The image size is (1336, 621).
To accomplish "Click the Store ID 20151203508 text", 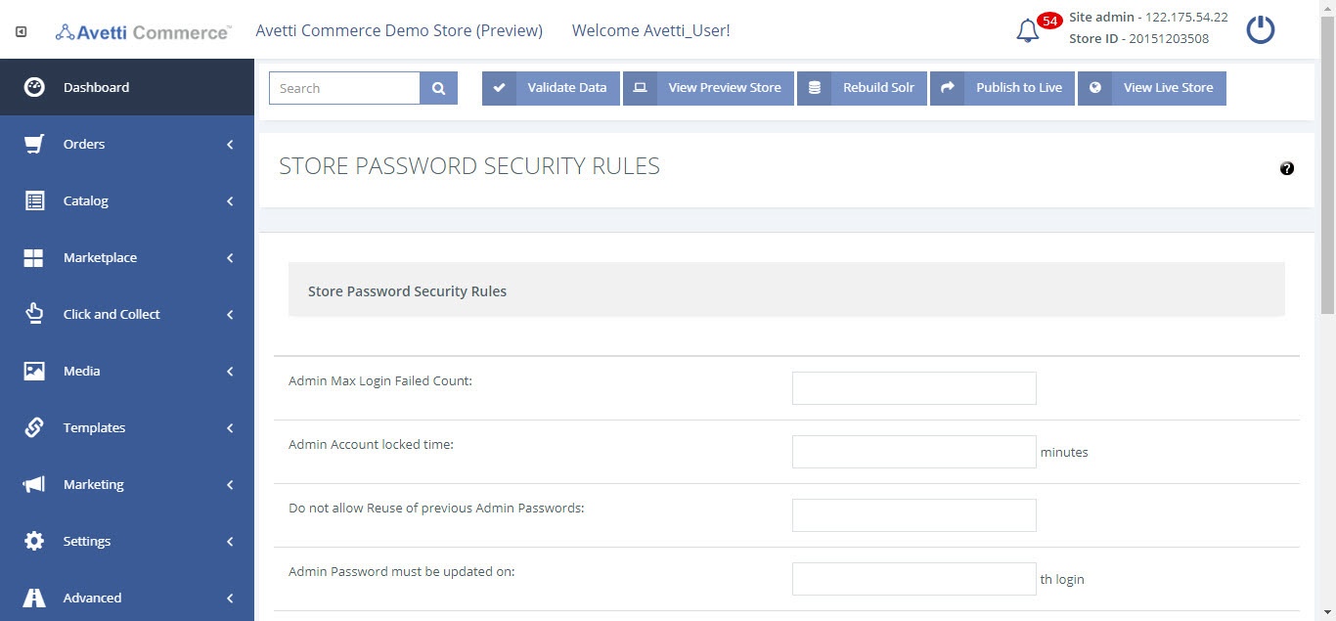I will pyautogui.click(x=1138, y=39).
